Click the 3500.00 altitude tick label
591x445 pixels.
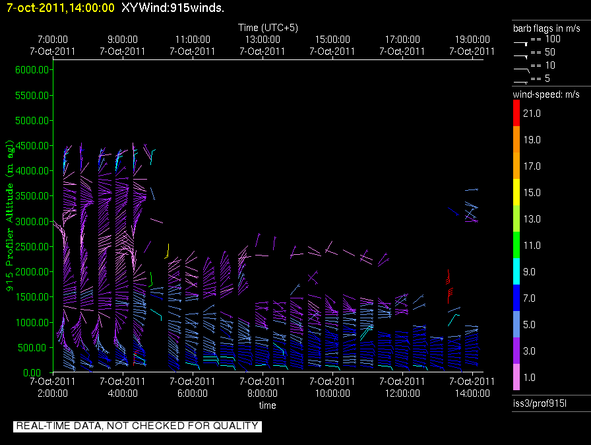(32, 196)
